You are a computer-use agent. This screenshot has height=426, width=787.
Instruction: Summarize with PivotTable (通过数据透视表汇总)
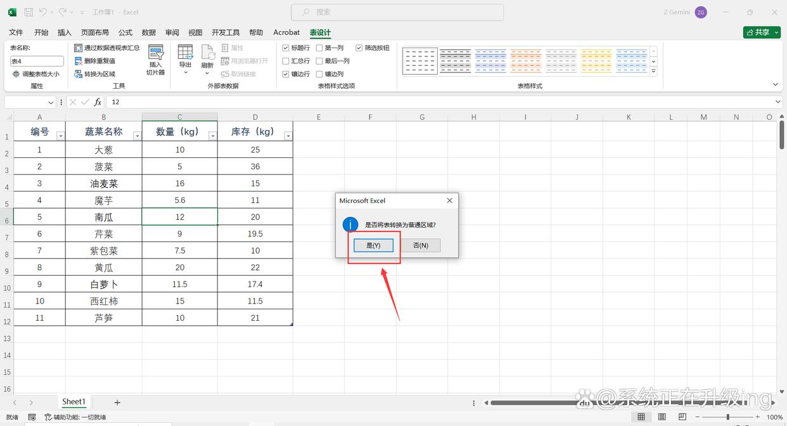[x=106, y=48]
